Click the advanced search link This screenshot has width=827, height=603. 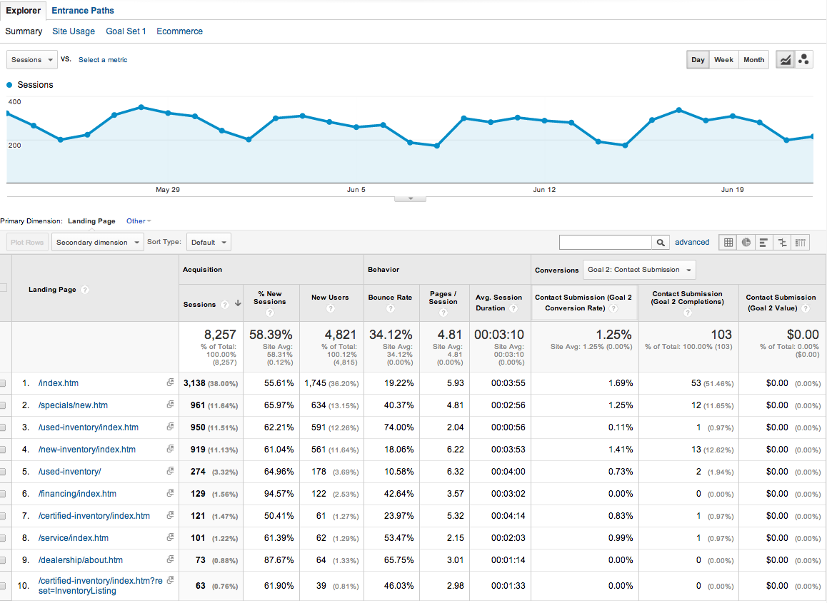[x=692, y=242]
